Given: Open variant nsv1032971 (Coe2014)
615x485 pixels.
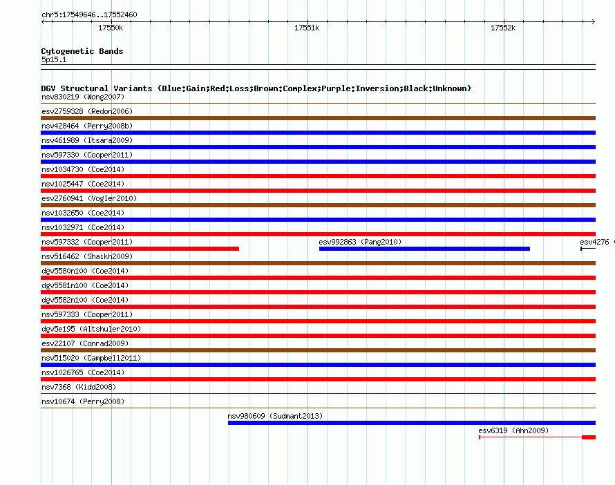Looking at the screenshot, I should pos(83,227).
